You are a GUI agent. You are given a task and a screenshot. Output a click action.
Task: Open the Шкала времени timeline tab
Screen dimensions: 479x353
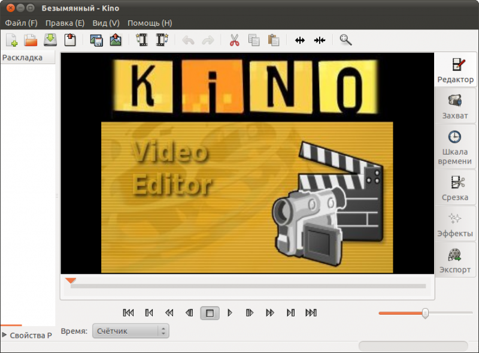coord(455,147)
